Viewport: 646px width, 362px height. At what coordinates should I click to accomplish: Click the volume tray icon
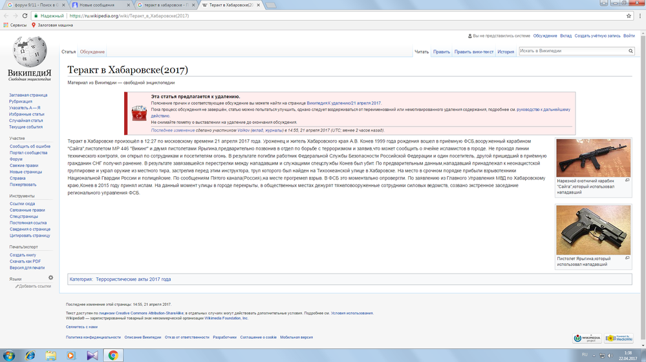[x=610, y=356]
